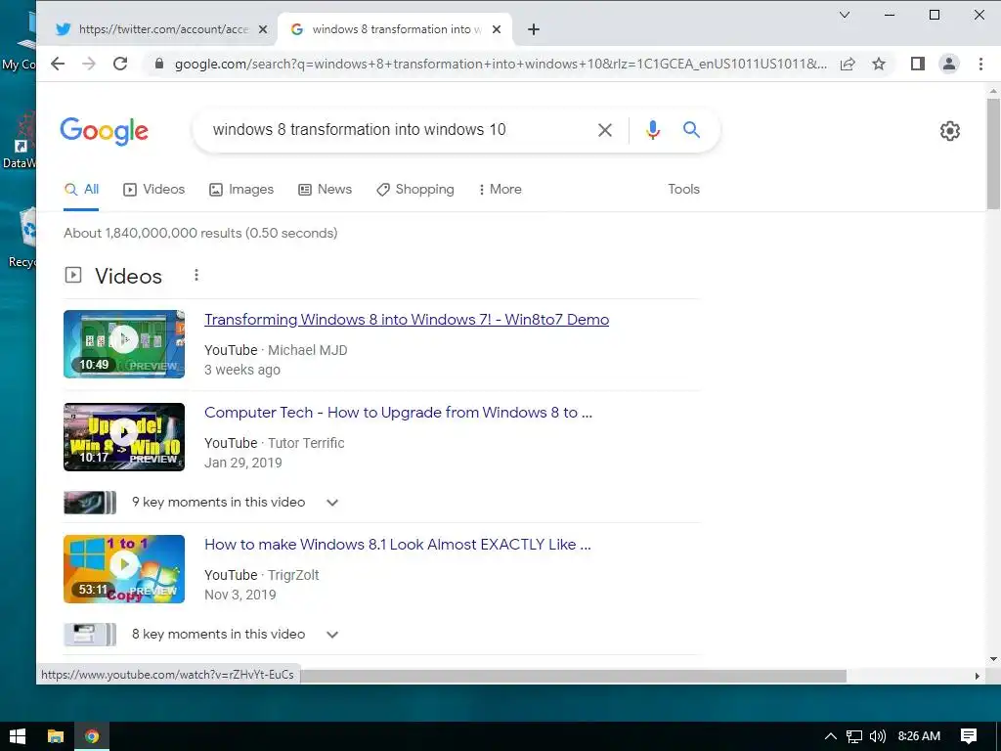Go back to the previous page
Image resolution: width=1001 pixels, height=751 pixels.
point(58,64)
